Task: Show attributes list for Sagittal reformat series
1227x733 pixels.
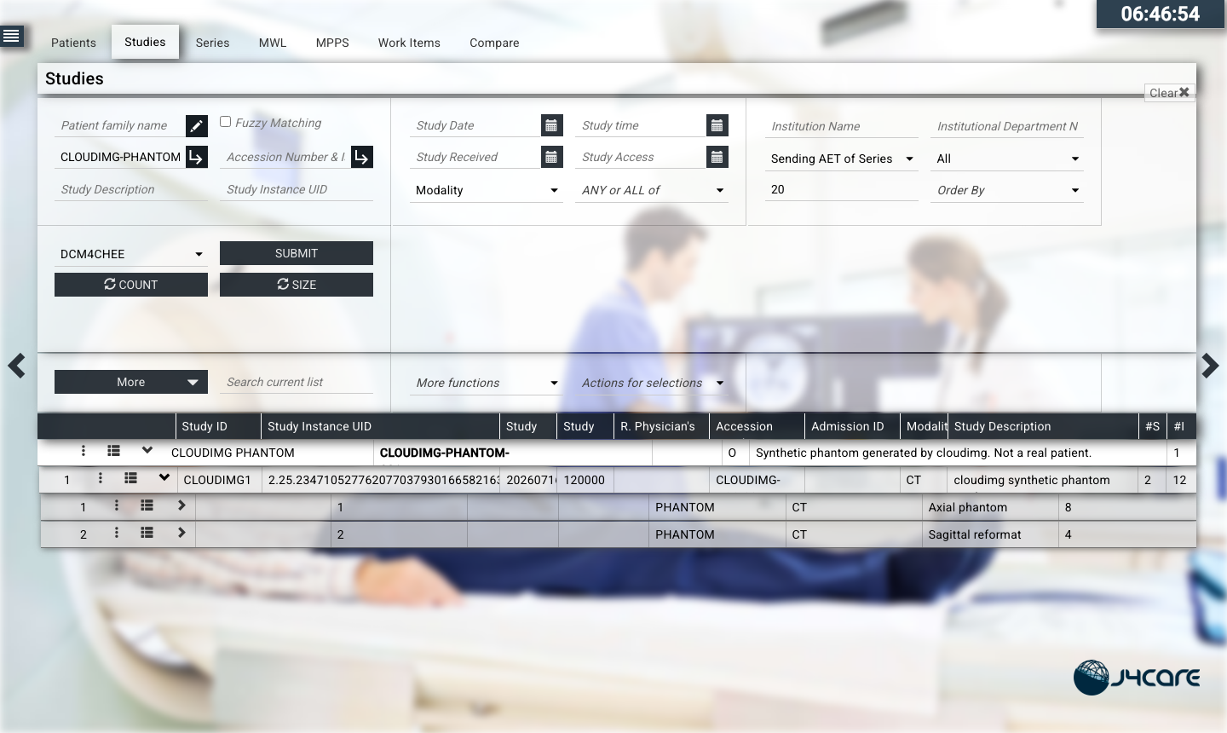Action: coord(147,533)
